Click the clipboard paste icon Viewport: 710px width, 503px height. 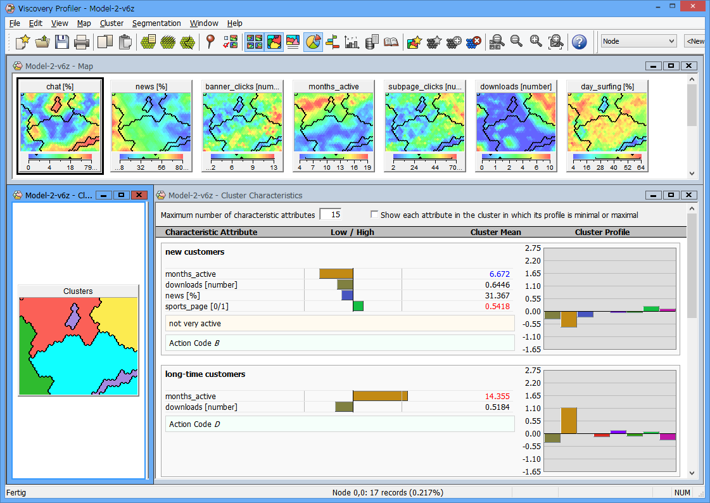tap(125, 42)
